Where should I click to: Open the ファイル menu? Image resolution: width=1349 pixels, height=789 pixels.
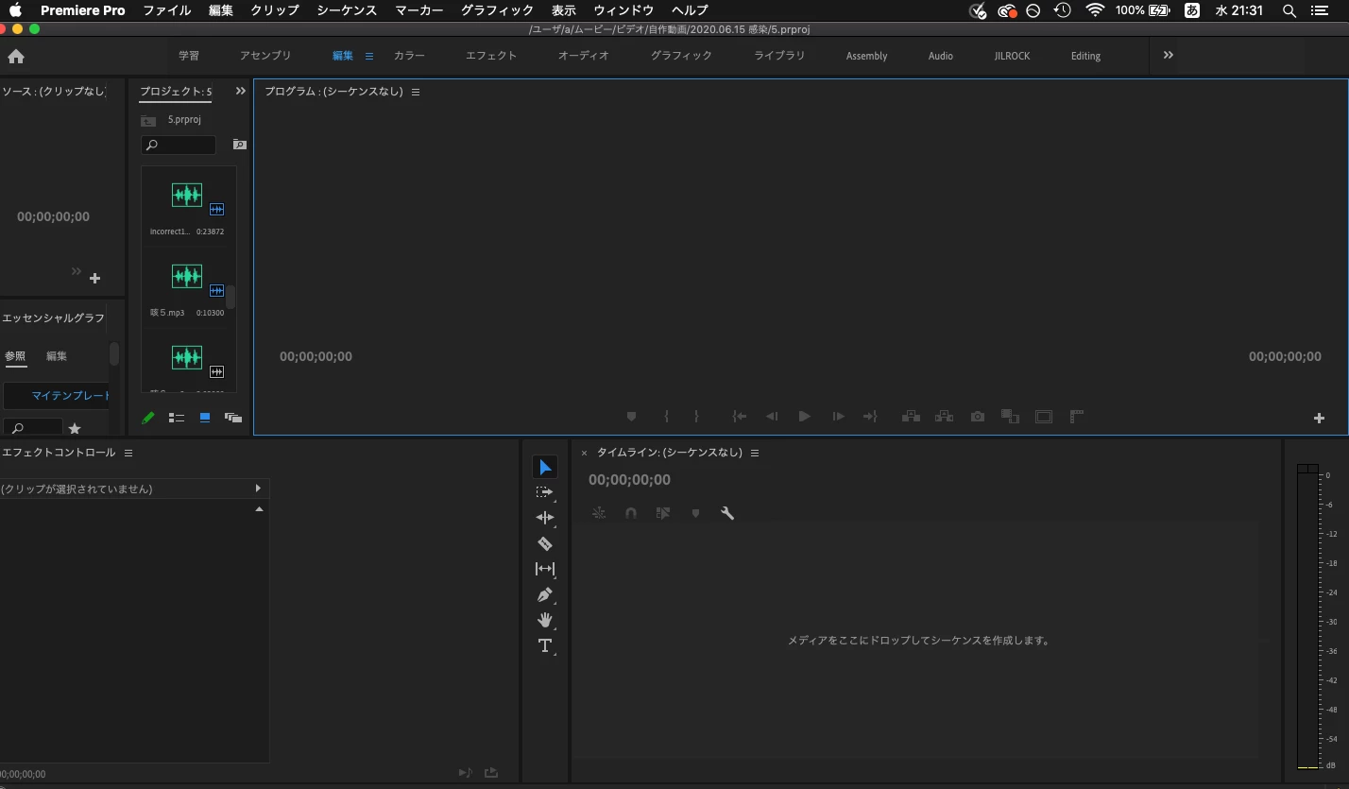tap(167, 10)
